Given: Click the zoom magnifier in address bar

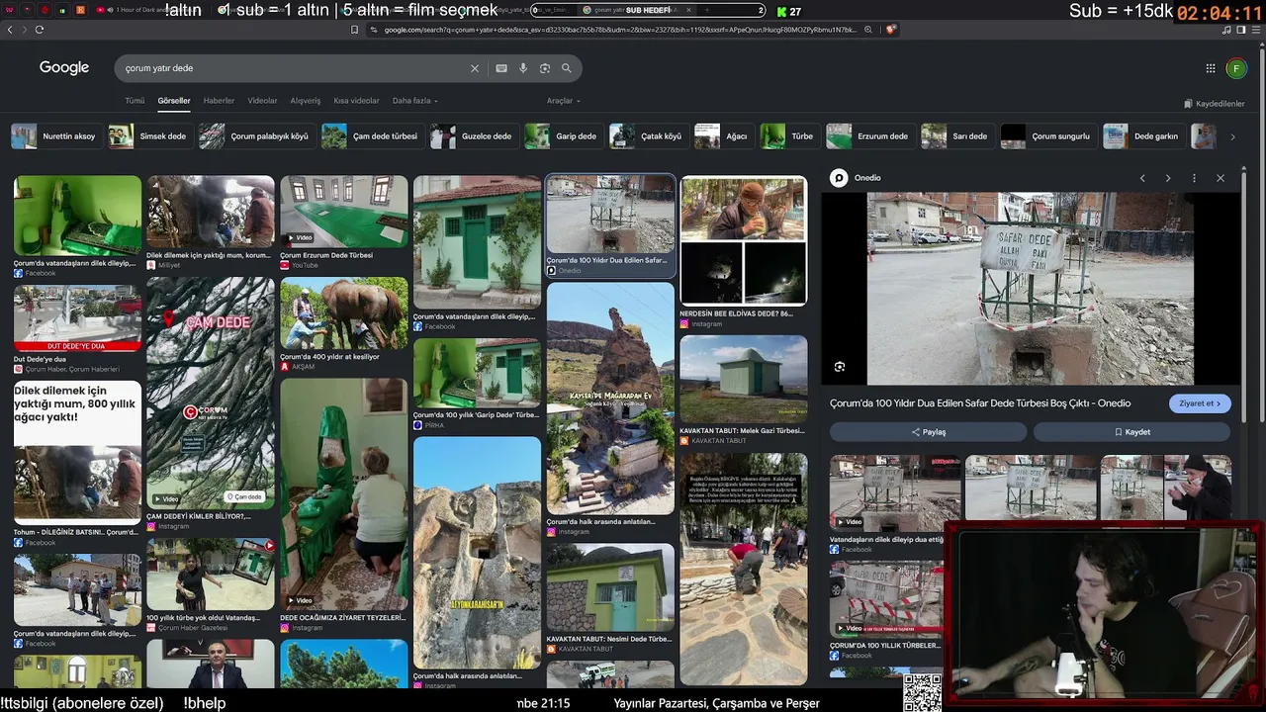Looking at the screenshot, I should (x=868, y=30).
